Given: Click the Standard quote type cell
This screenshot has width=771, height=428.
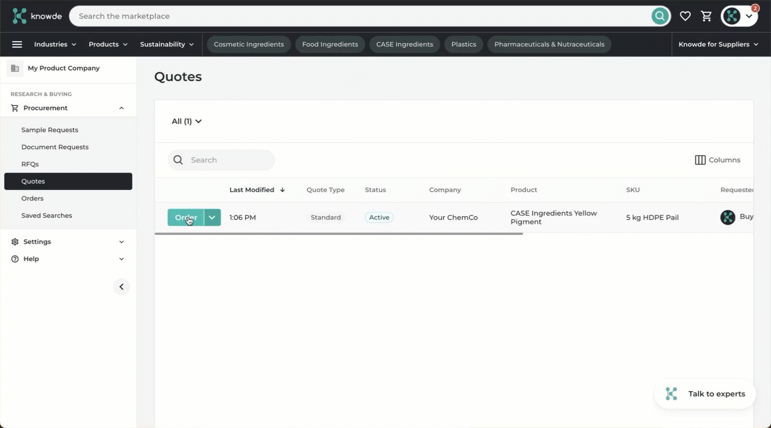Looking at the screenshot, I should [326, 218].
